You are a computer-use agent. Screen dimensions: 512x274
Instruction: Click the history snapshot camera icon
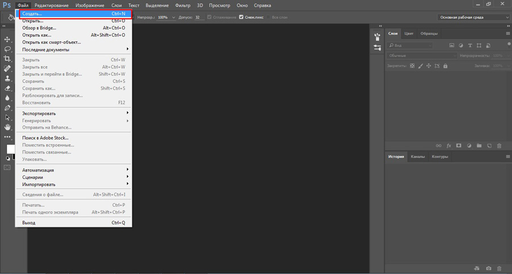(489, 268)
